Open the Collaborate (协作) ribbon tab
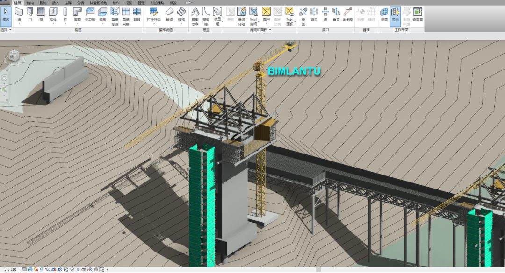The width and height of the screenshot is (505, 273). (x=116, y=3)
